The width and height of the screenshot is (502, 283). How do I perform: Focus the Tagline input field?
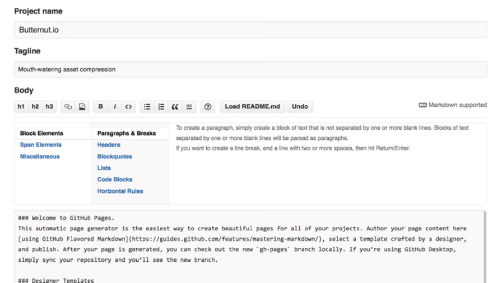coord(250,69)
